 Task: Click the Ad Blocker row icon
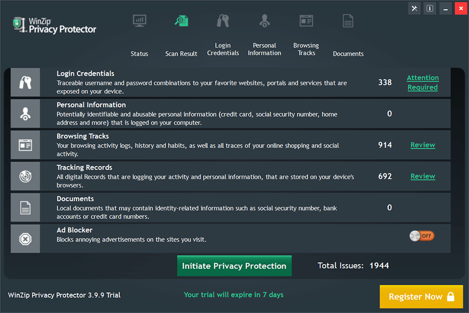pyautogui.click(x=25, y=239)
